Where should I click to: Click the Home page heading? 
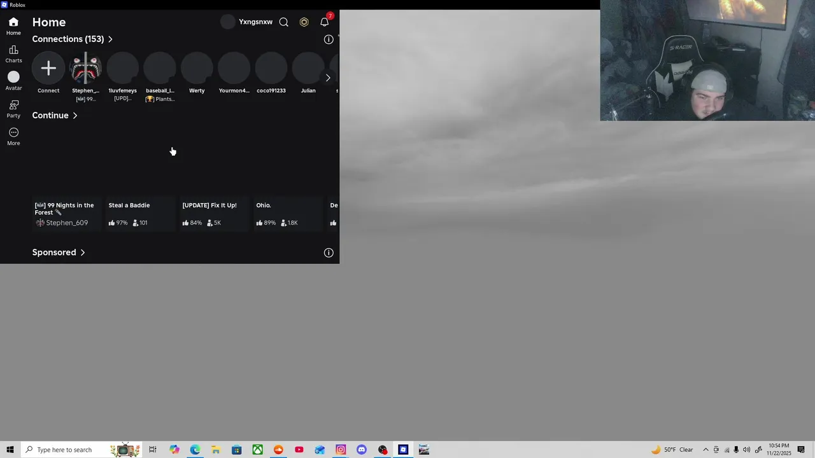click(49, 22)
